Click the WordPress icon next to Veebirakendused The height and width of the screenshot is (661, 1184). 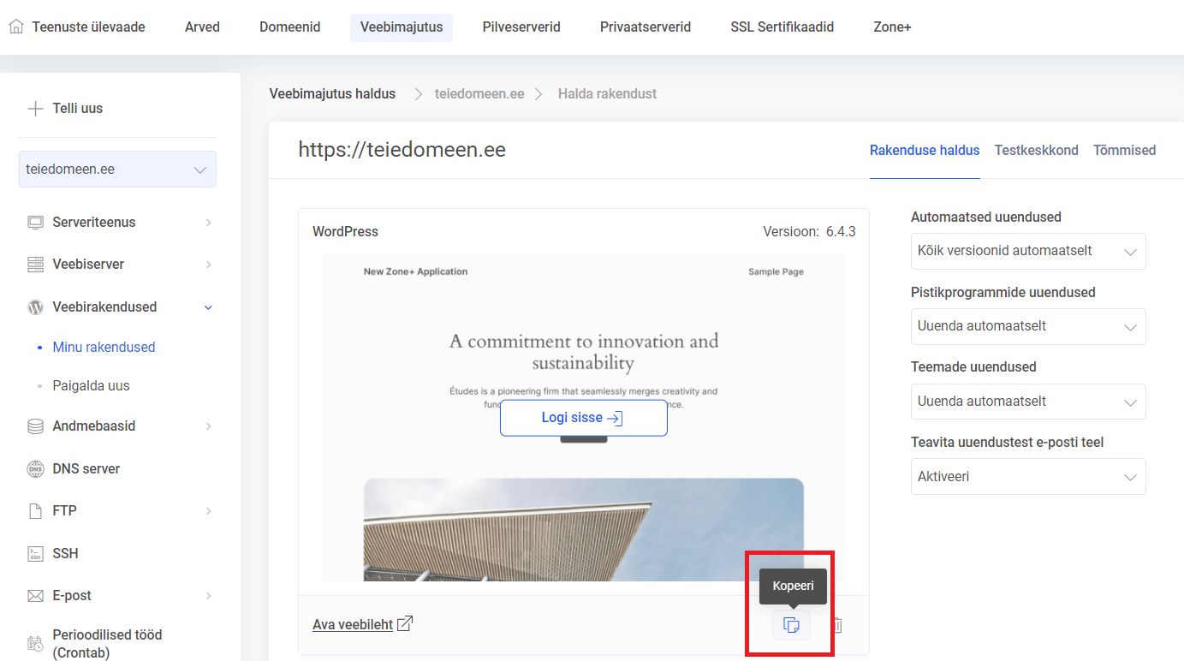(x=35, y=307)
